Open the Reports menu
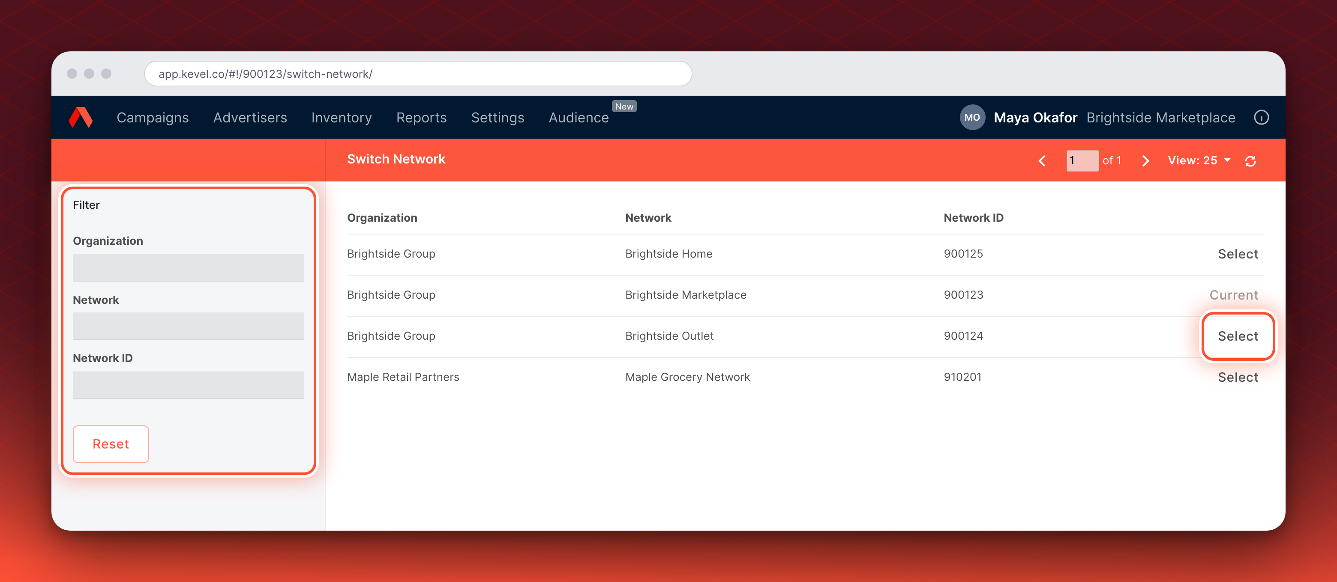The height and width of the screenshot is (582, 1337). 421,118
